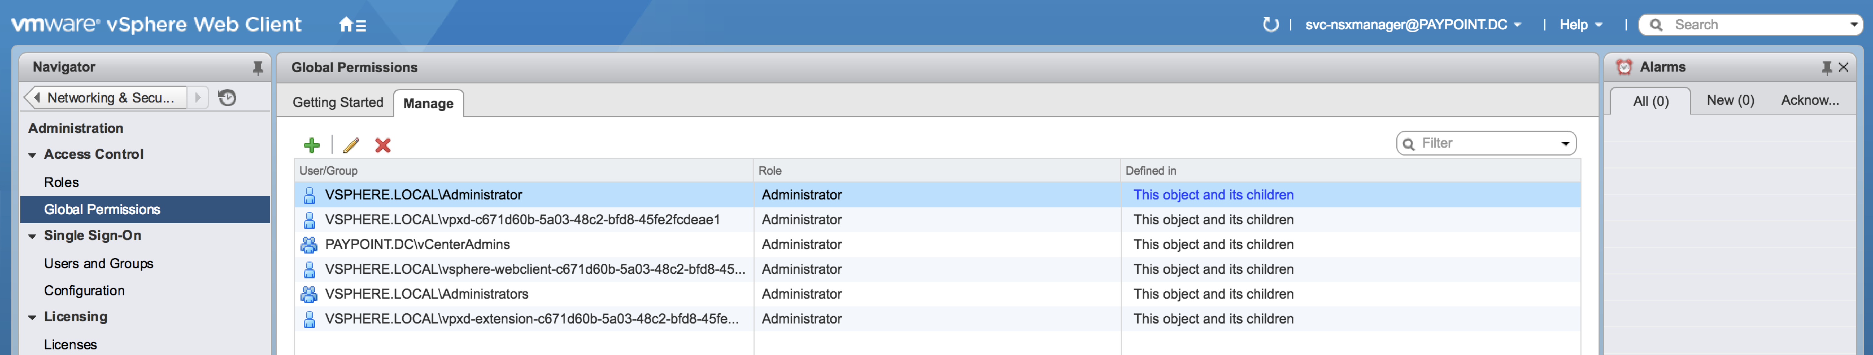Expand the Filter dropdown arrow
Image resolution: width=1873 pixels, height=355 pixels.
pos(1565,144)
